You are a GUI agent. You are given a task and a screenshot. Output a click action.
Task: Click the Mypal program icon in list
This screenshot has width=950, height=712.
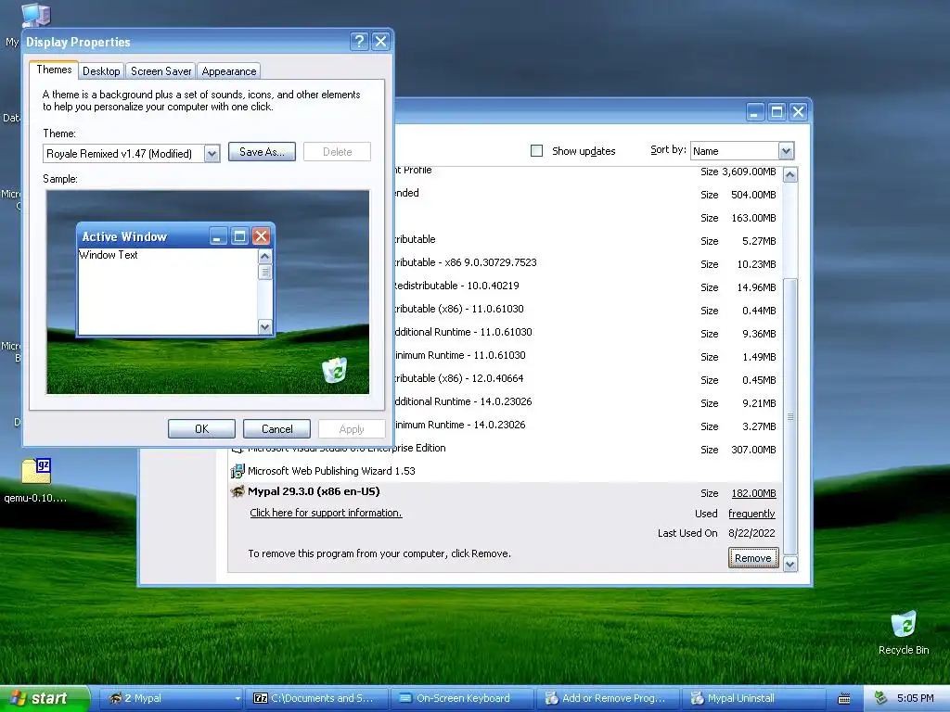click(237, 491)
